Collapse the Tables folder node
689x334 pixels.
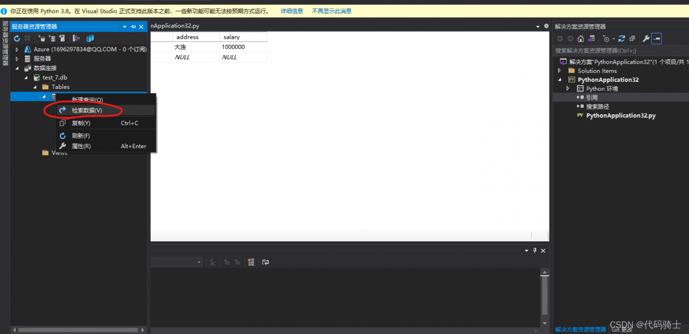click(x=35, y=87)
